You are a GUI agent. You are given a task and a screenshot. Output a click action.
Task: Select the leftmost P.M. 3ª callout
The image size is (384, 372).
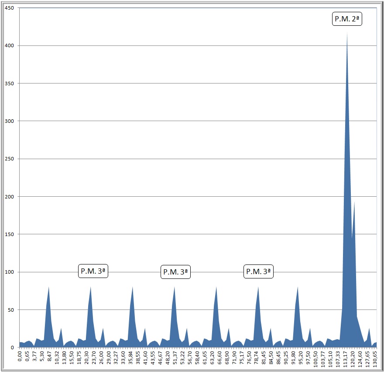93,271
